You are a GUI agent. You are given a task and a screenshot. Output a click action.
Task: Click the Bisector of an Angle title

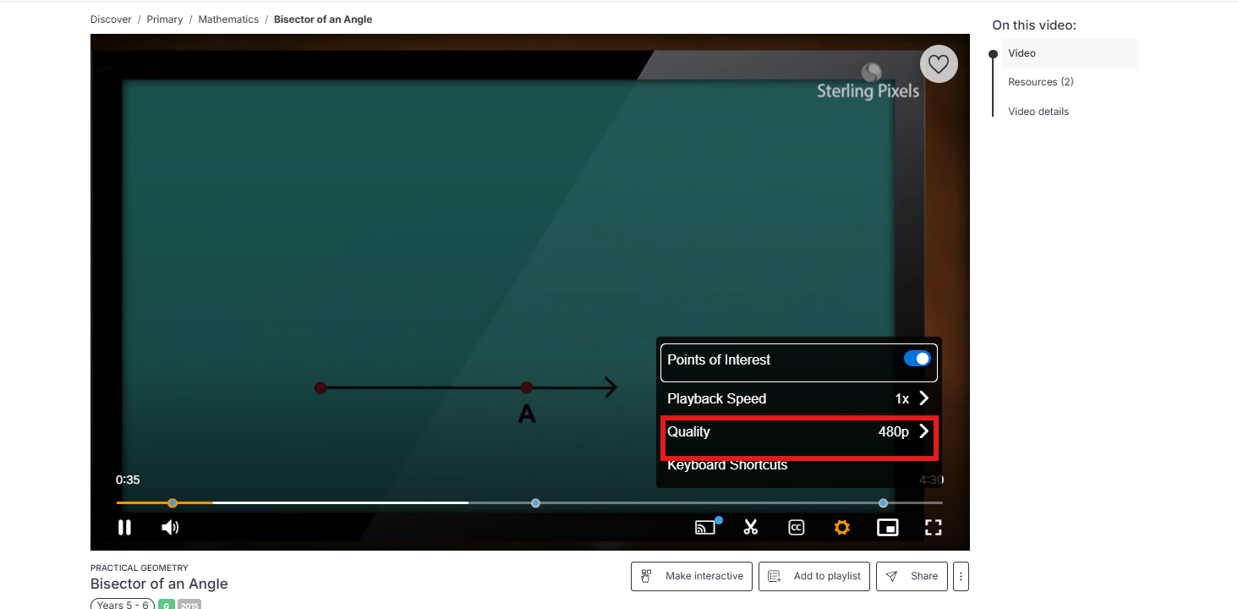(x=159, y=584)
